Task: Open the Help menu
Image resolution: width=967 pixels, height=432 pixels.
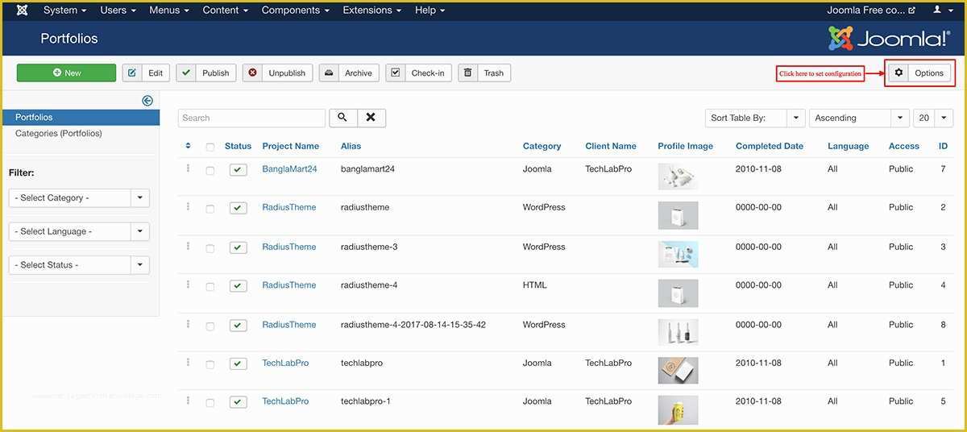Action: (x=430, y=10)
